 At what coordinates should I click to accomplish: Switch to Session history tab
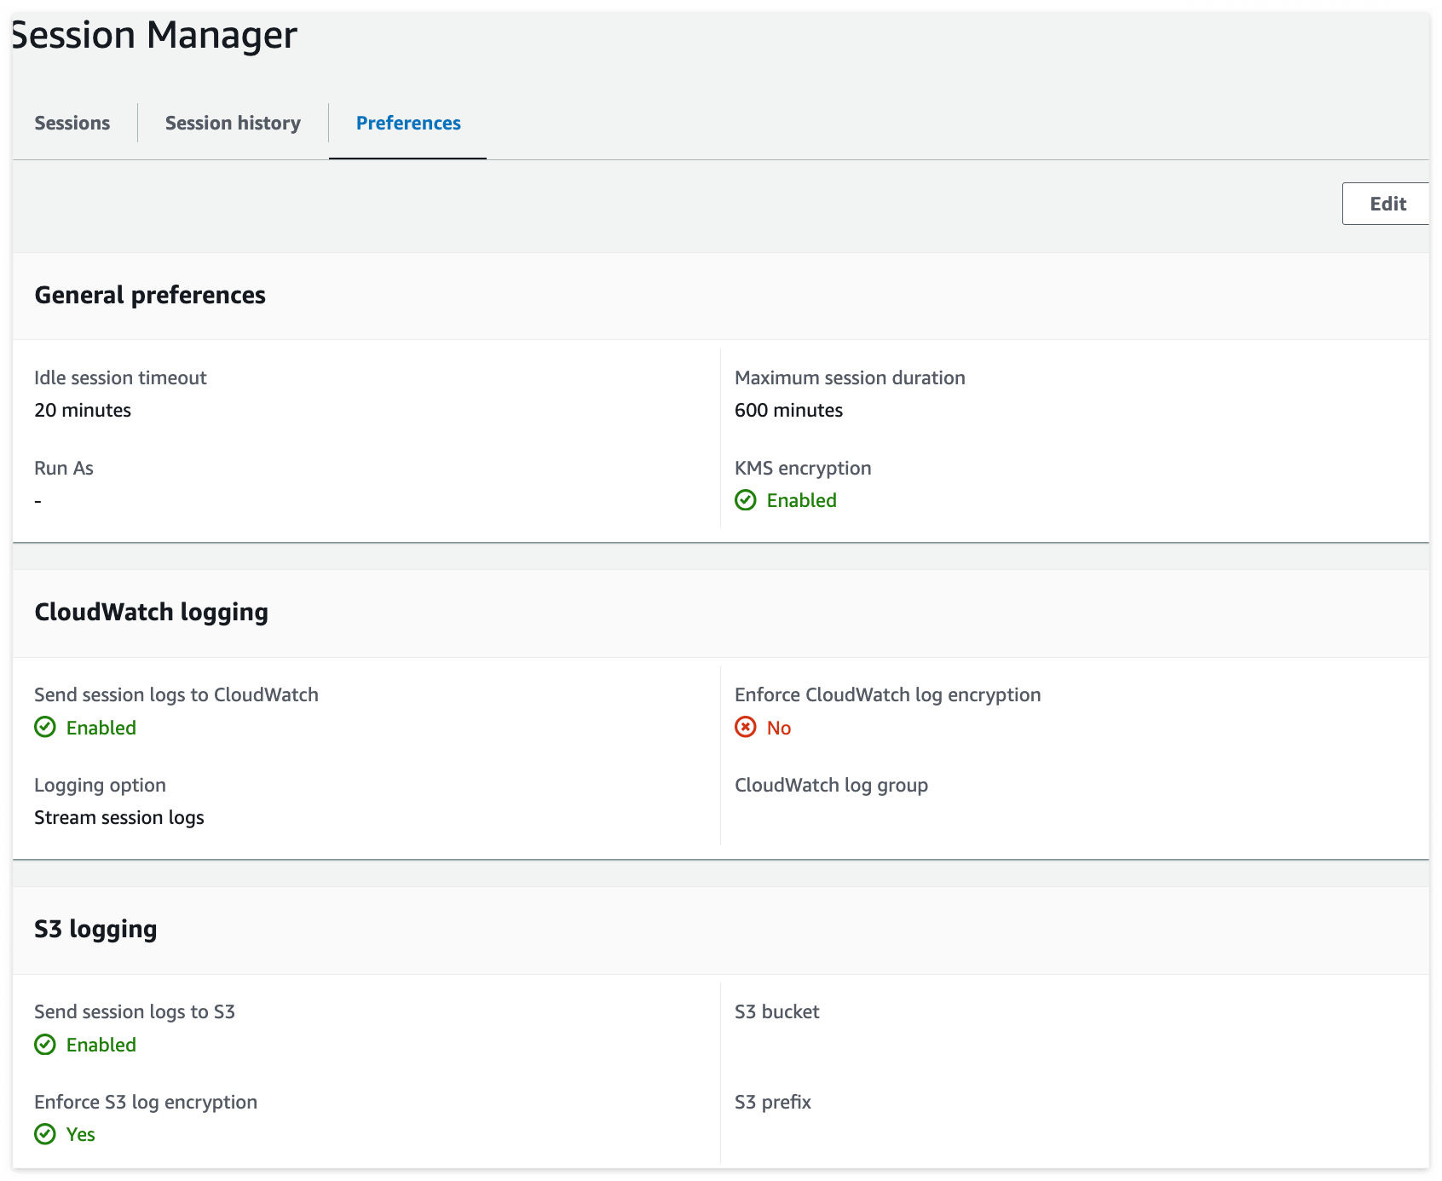(233, 124)
